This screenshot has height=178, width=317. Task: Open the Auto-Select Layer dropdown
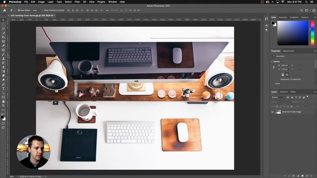click(x=36, y=10)
